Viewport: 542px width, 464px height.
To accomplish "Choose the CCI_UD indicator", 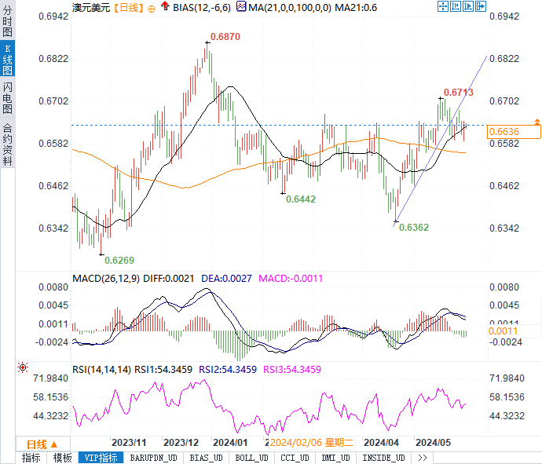I will coord(295,458).
